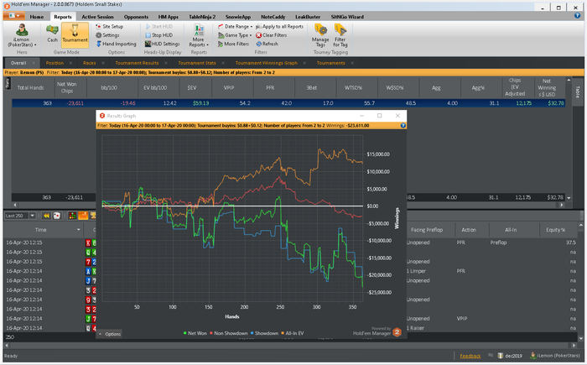Click the rewind hands icon
Screen dimensions: 587x365
(x=47, y=216)
